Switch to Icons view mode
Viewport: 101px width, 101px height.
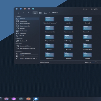click(x=35, y=13)
